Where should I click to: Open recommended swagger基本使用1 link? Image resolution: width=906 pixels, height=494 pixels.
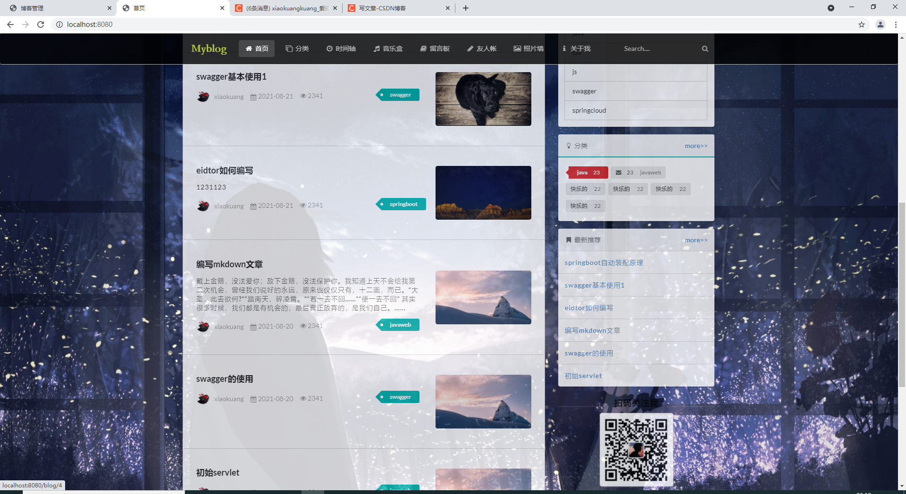pyautogui.click(x=595, y=285)
